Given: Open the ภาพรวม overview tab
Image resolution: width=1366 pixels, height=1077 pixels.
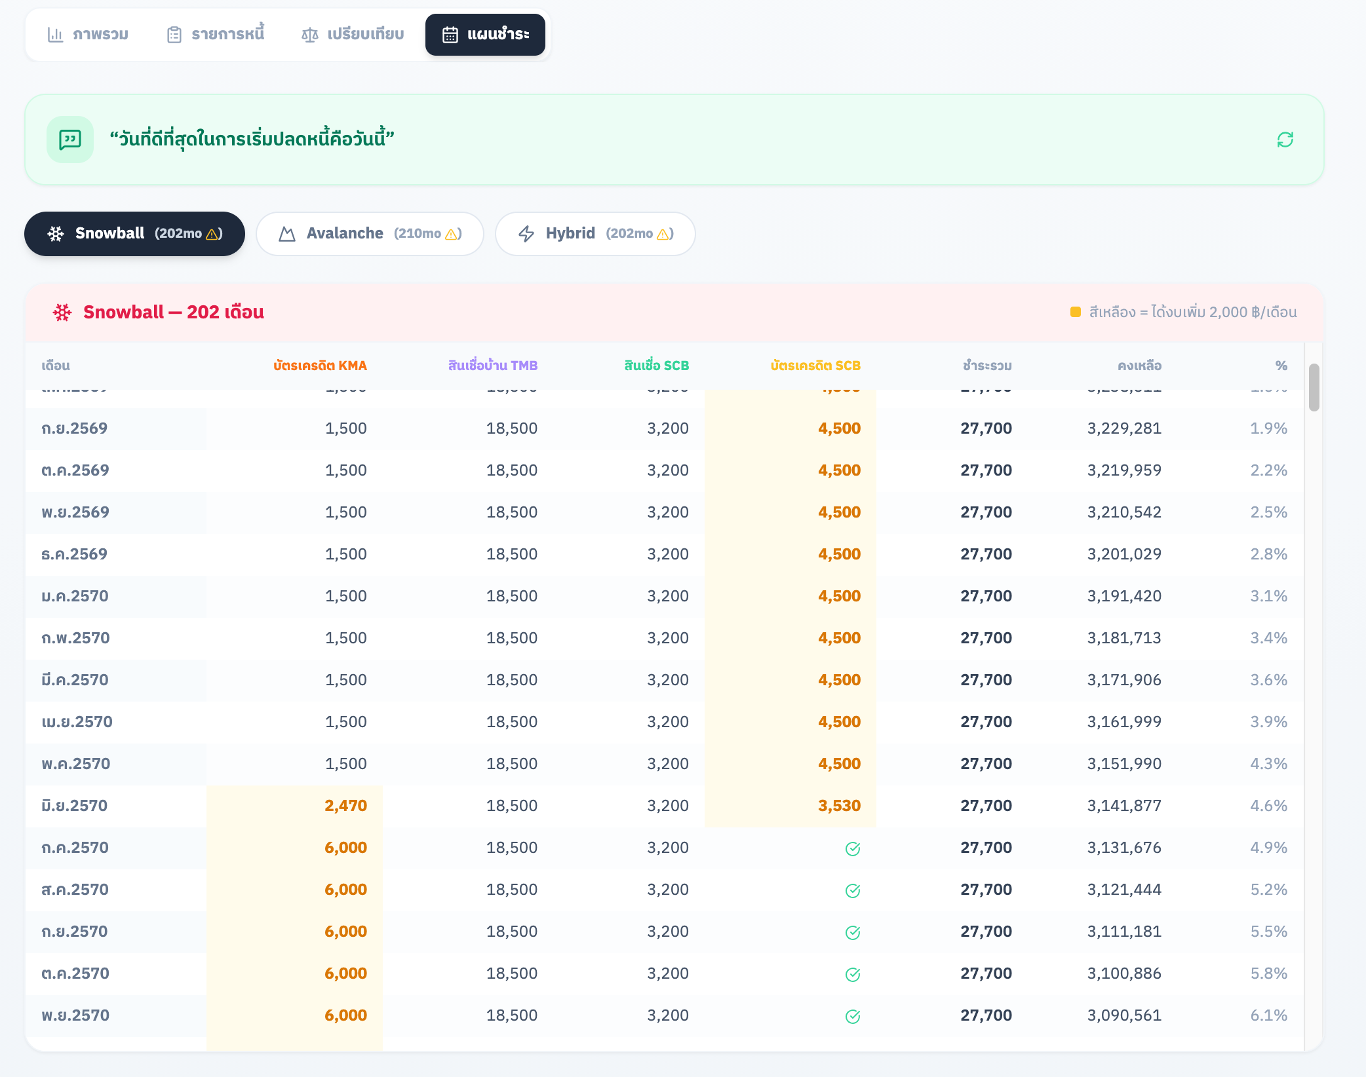Looking at the screenshot, I should point(88,35).
